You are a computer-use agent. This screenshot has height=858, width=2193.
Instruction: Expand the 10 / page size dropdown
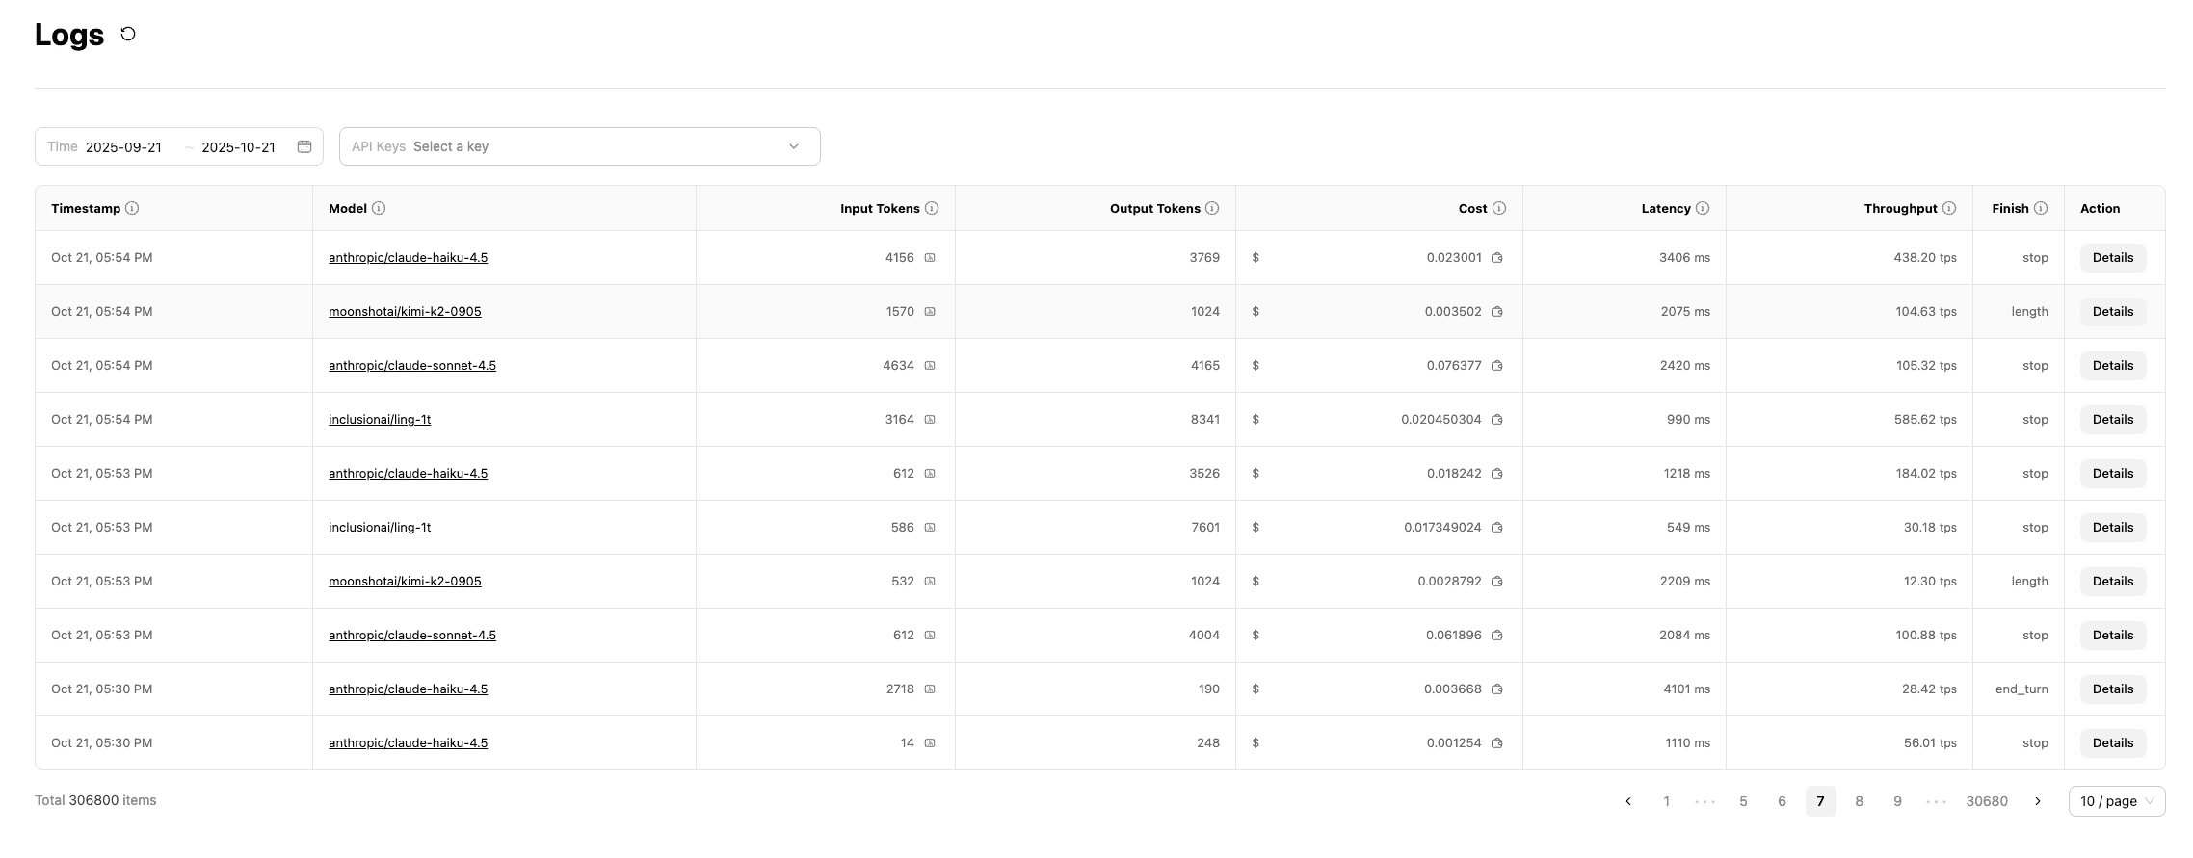[2116, 801]
